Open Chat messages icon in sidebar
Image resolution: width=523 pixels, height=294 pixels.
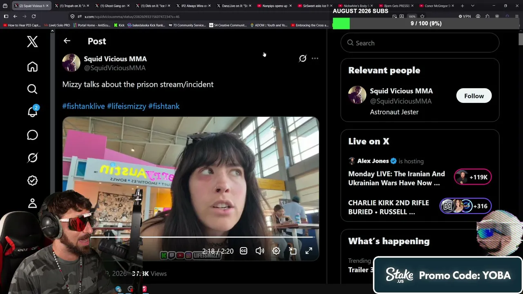coord(32,135)
